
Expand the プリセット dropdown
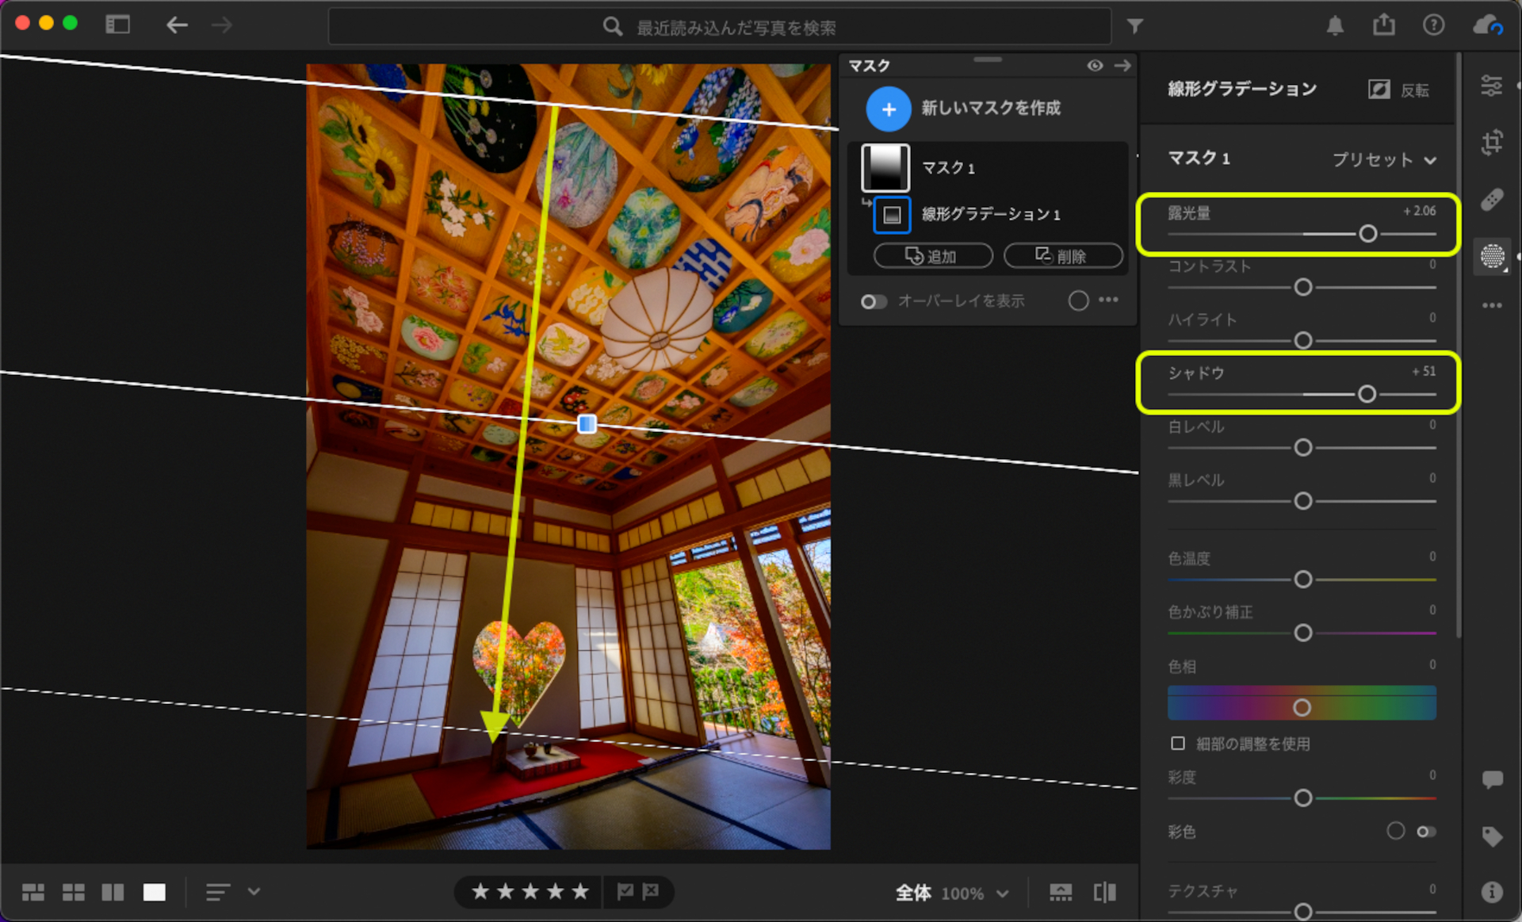point(1384,159)
